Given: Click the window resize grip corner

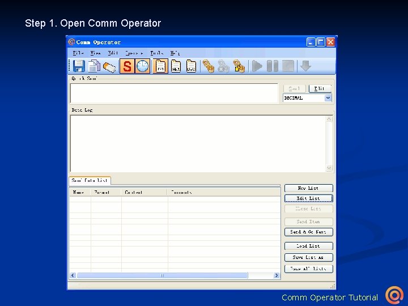Looking at the screenshot, I should 333,286.
